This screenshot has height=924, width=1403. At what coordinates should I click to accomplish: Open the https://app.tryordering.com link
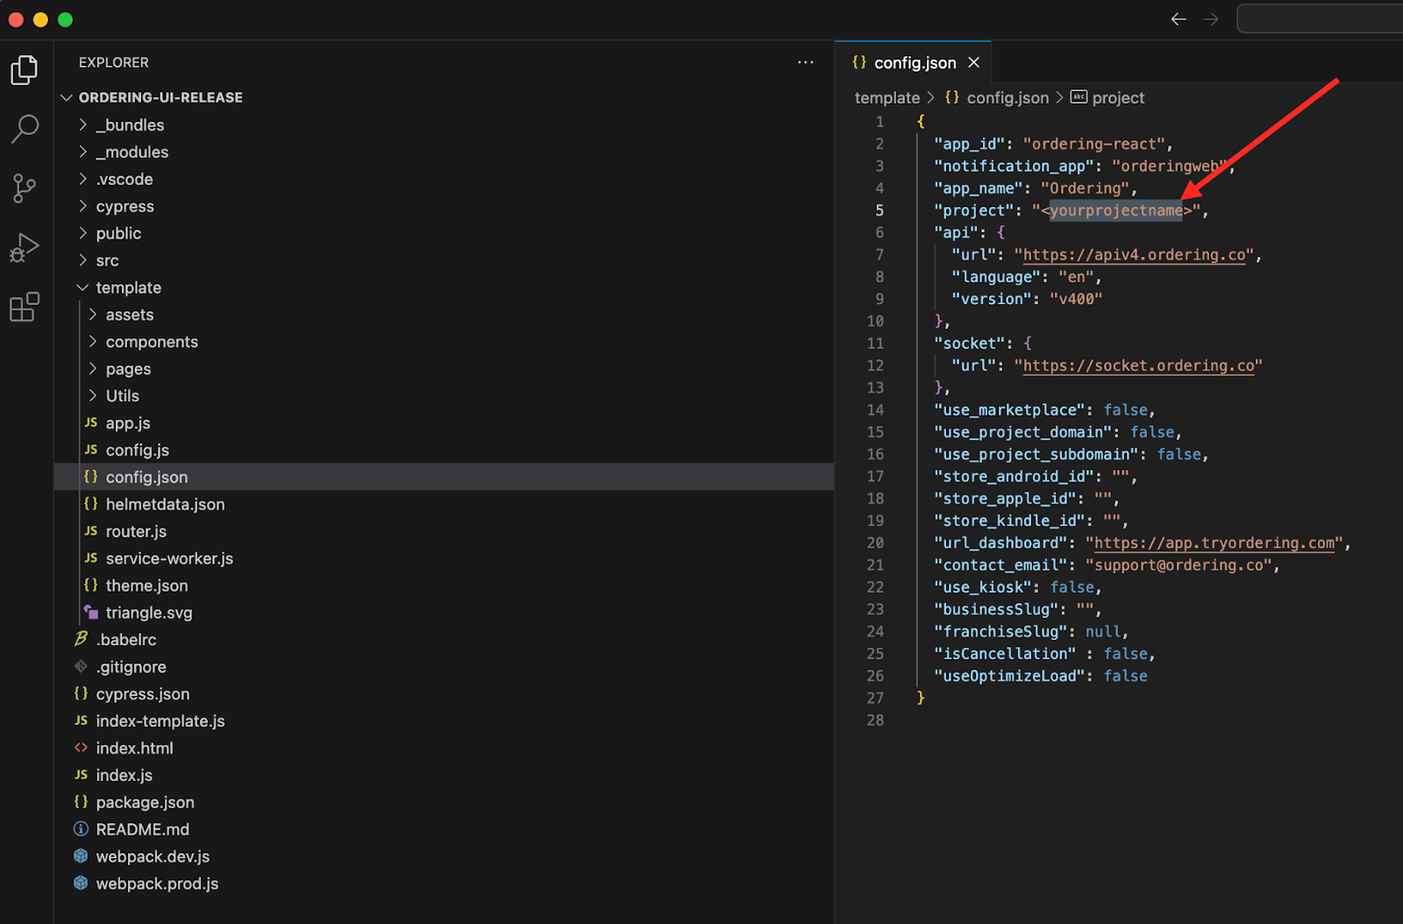pyautogui.click(x=1214, y=543)
